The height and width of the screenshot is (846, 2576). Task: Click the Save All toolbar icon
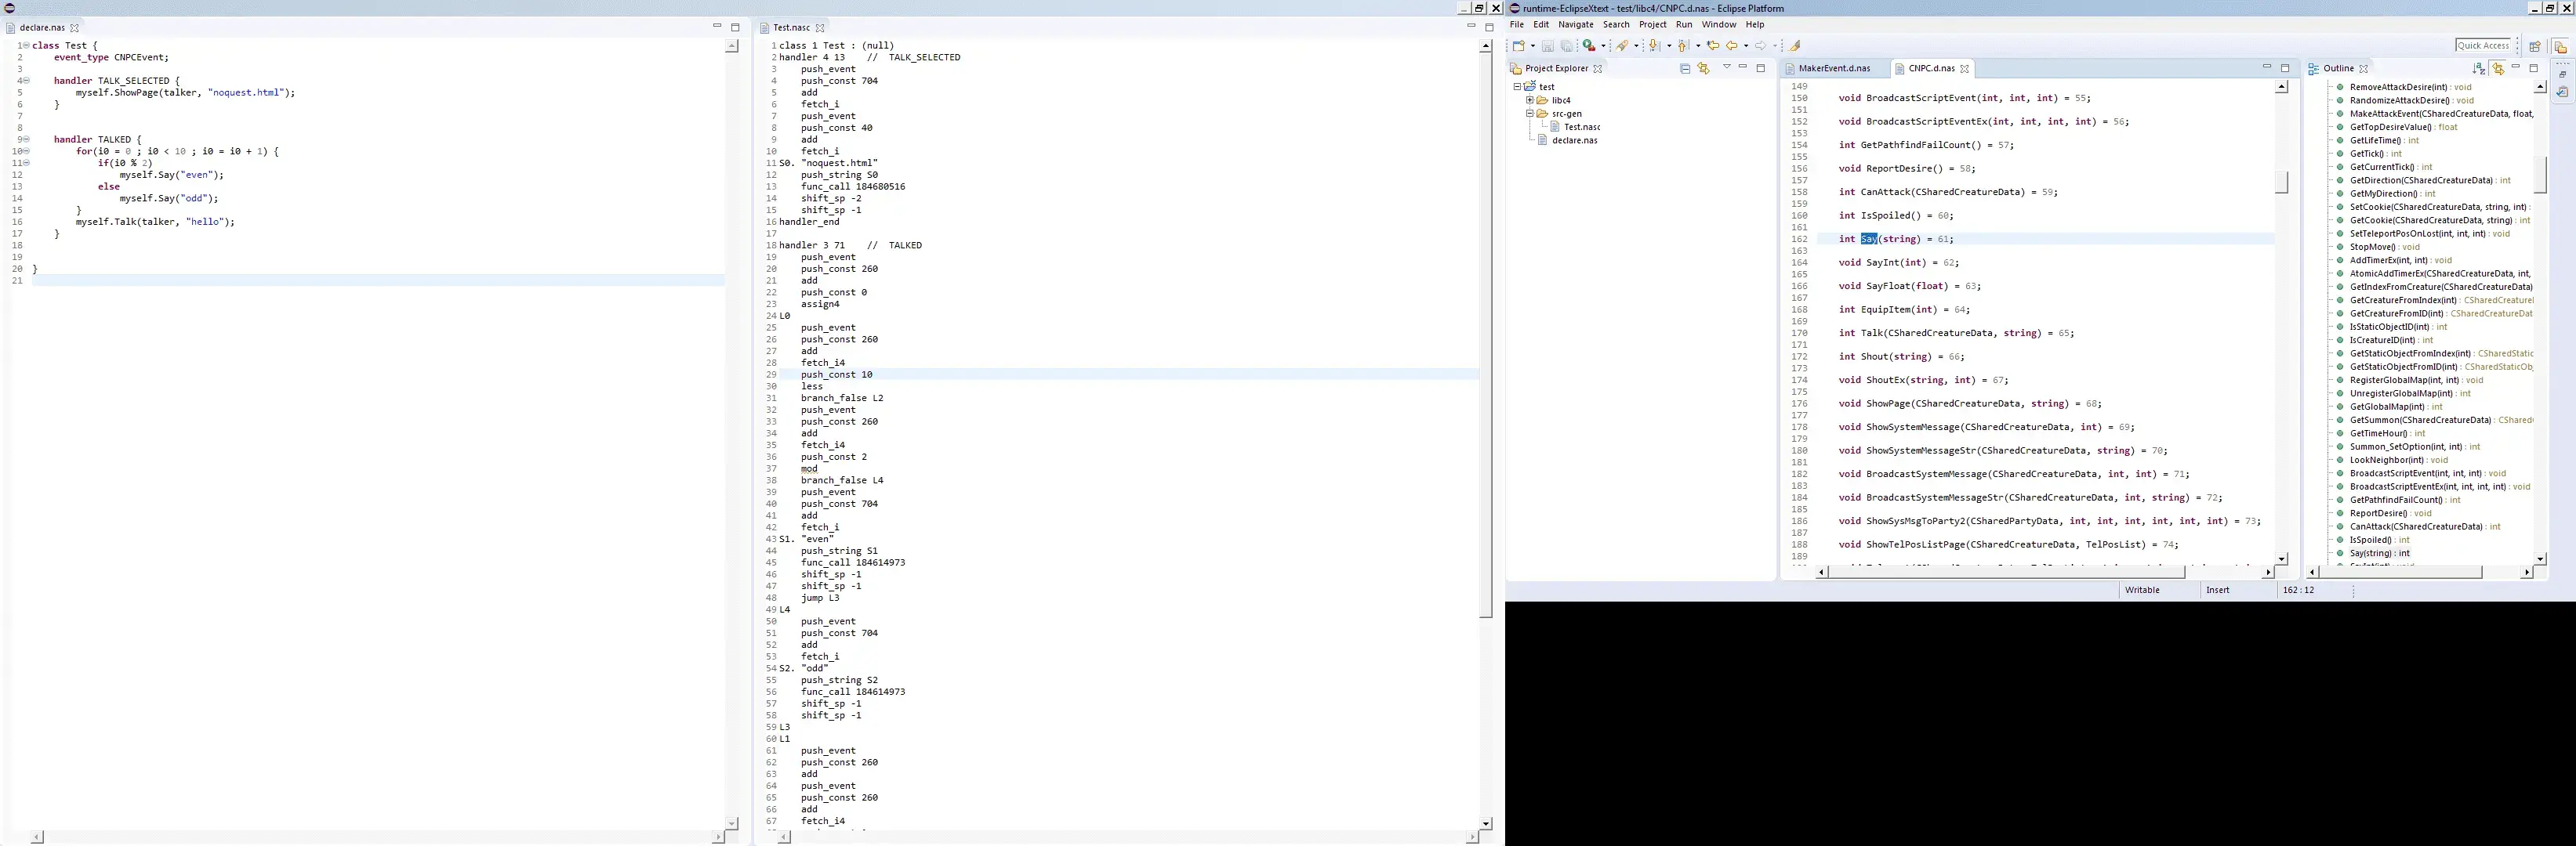(x=1567, y=46)
